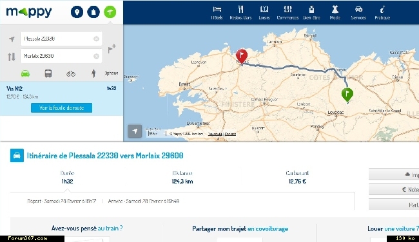Screen dimensions: 419x242
Task: Swap departure and arrival arrows
Action: click(12, 57)
